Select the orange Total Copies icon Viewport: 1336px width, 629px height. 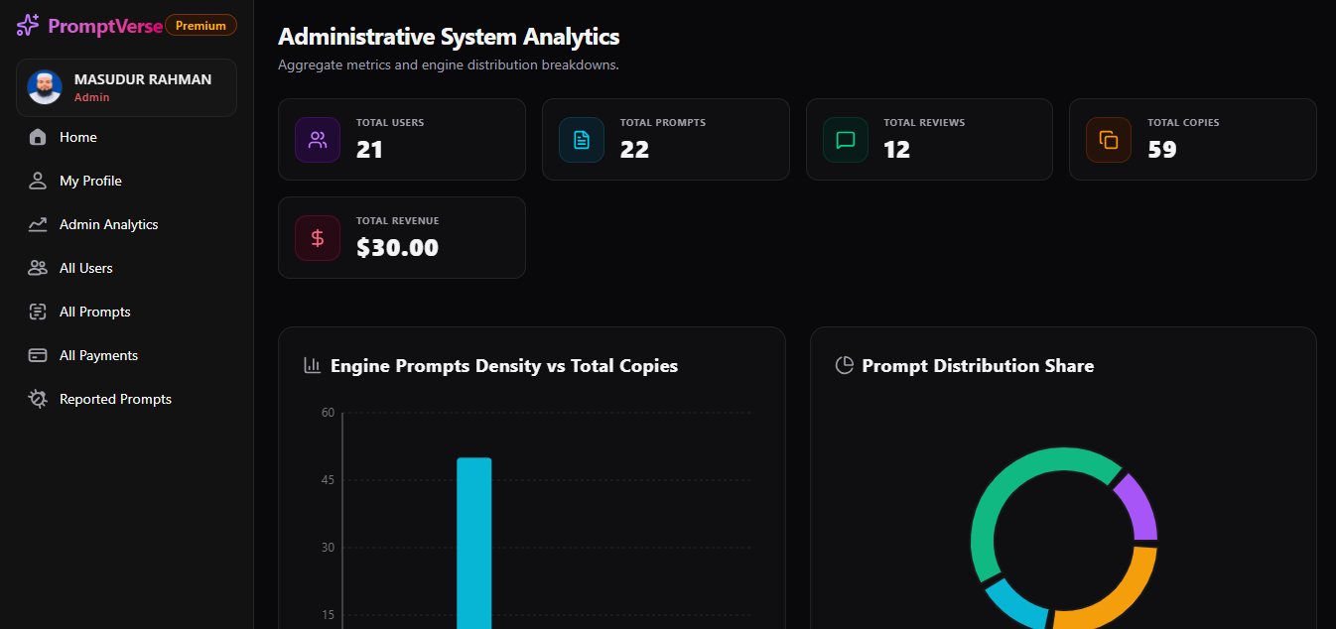(x=1109, y=140)
